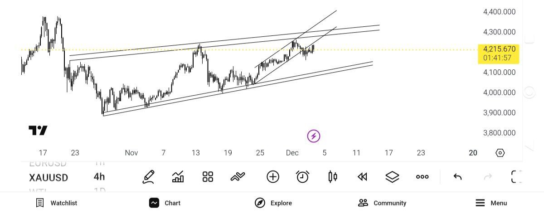The height and width of the screenshot is (214, 544).
Task: Change the 4h timeframe interval
Action: click(x=99, y=177)
